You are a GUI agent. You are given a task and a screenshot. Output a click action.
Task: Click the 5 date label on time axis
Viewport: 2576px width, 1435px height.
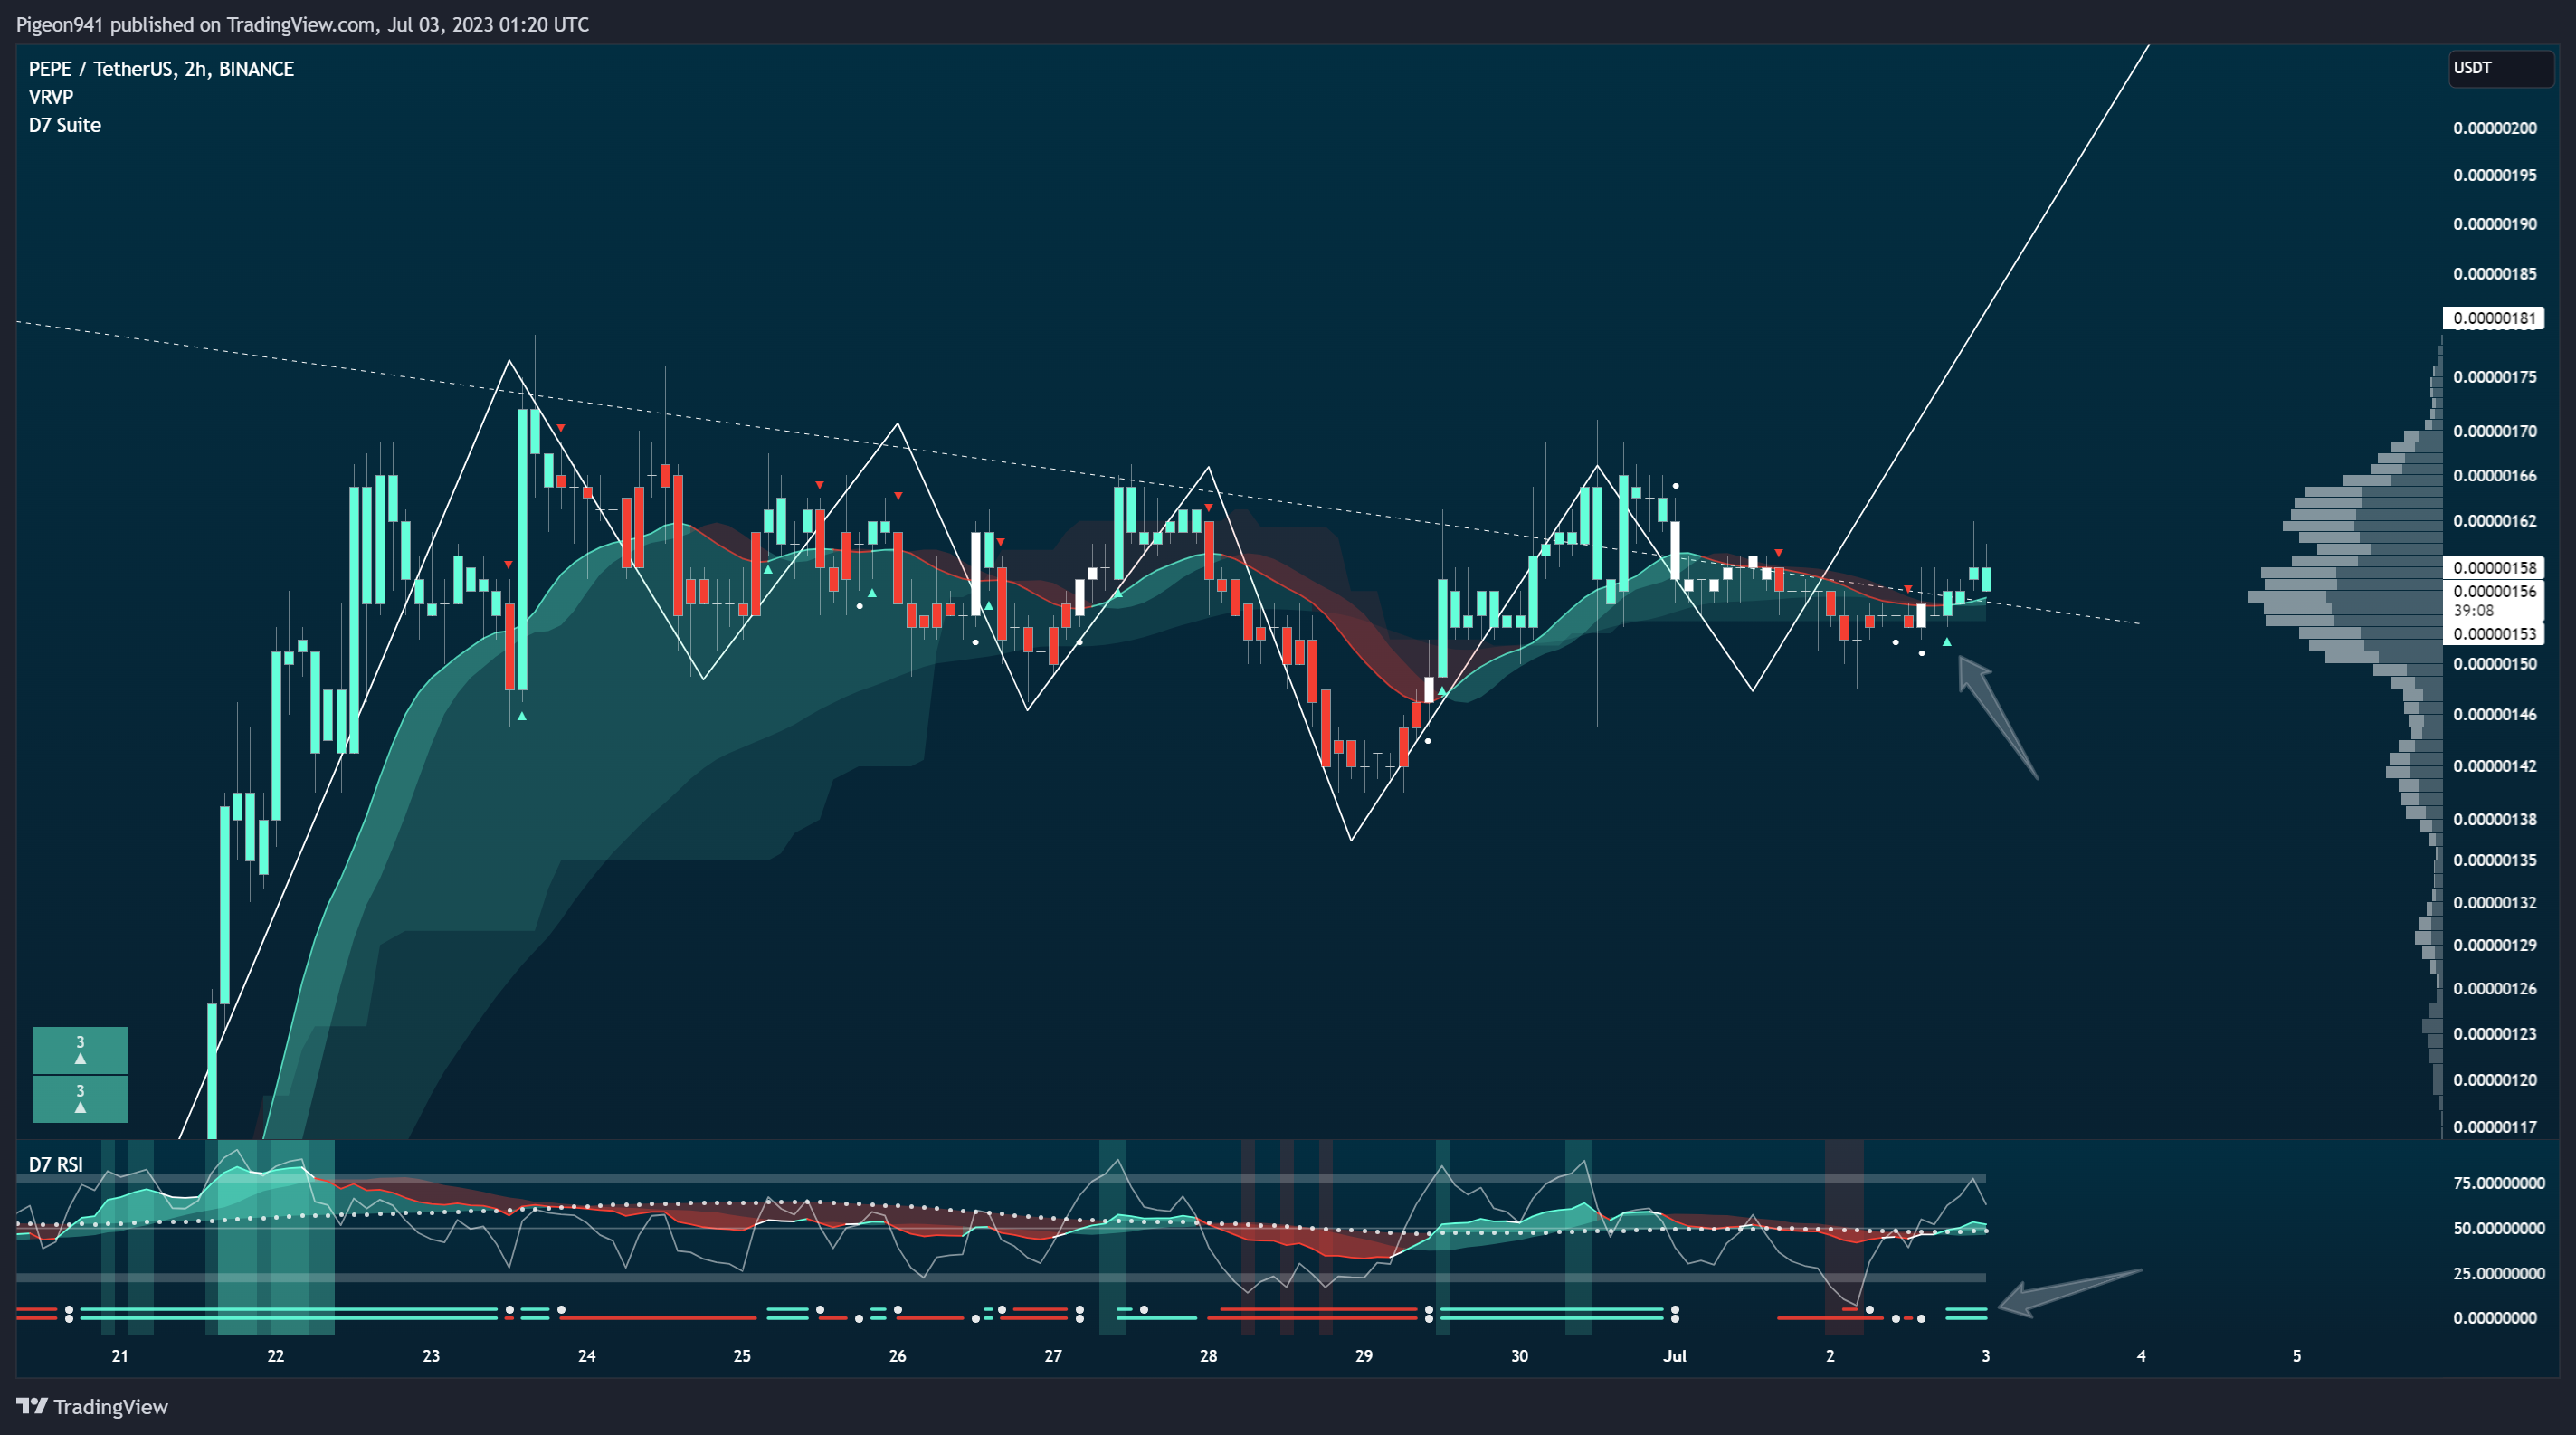click(2296, 1356)
